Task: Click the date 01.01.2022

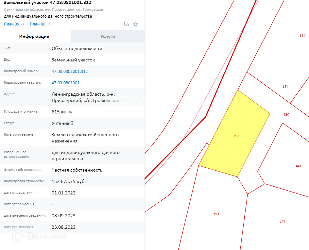Action: [x=63, y=193]
